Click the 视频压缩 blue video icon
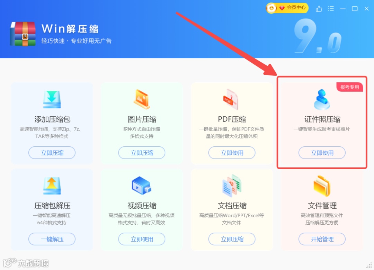 [x=142, y=186]
